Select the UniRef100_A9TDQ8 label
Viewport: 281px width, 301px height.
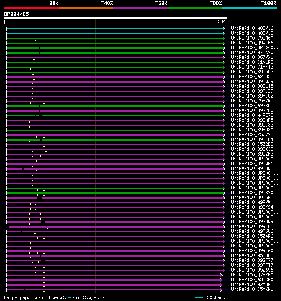point(252,168)
